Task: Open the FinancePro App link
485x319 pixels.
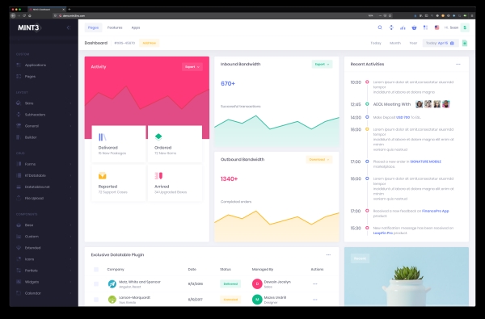Action: 435,211
